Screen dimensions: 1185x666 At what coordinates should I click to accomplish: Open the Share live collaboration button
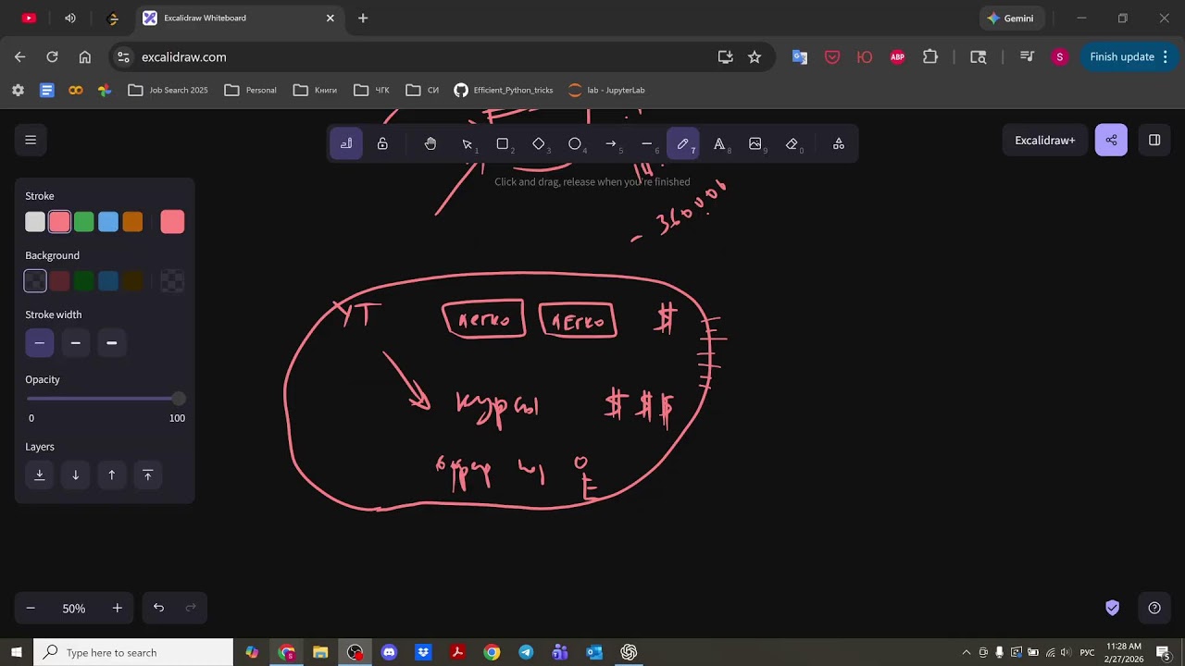coord(1111,140)
